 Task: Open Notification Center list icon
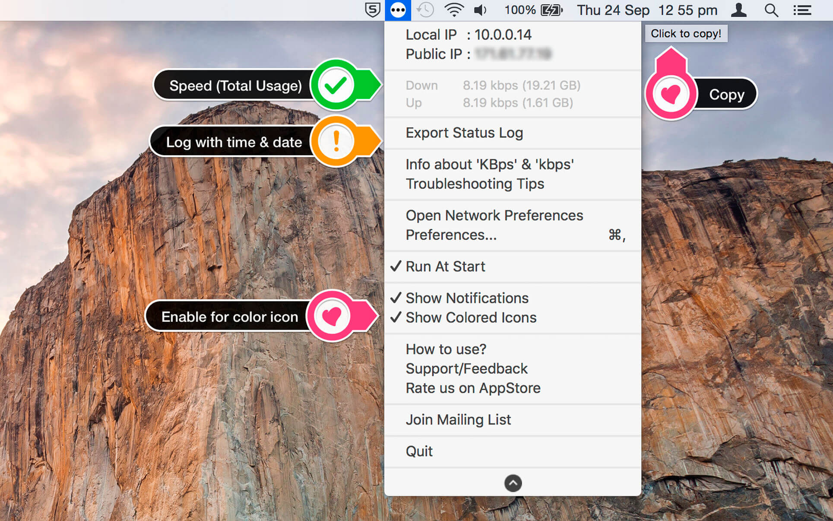point(802,10)
